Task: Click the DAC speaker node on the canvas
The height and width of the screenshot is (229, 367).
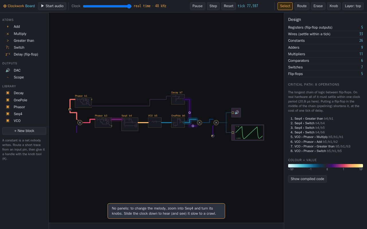Action: pos(236,113)
